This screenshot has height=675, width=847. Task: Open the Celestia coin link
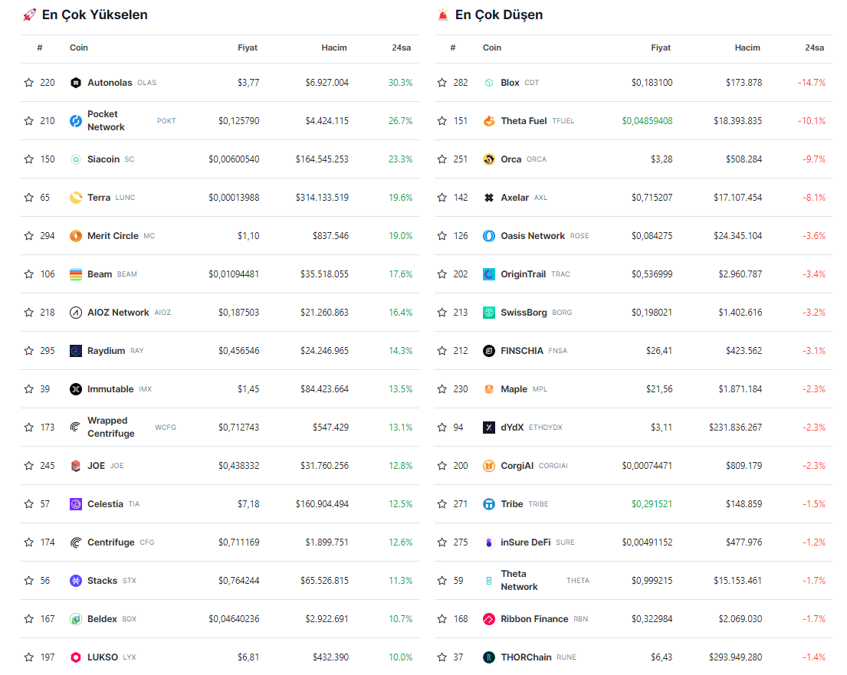[x=105, y=504]
